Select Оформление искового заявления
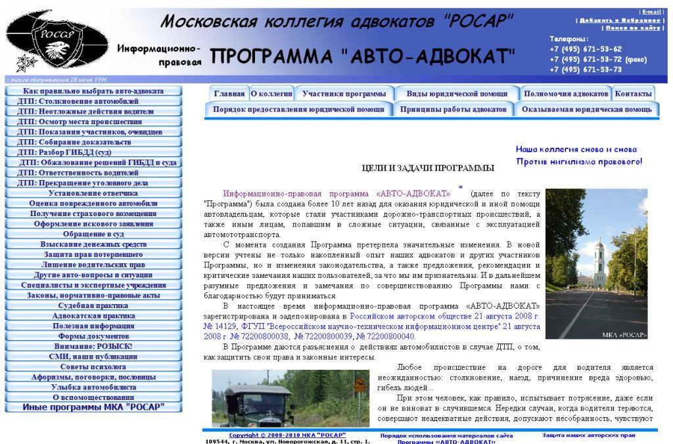Image resolution: width=673 pixels, height=444 pixels. click(93, 224)
